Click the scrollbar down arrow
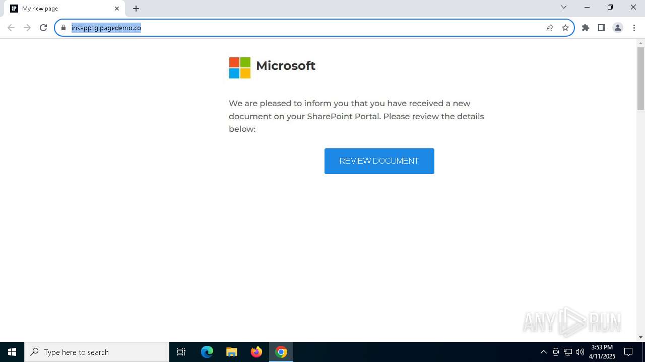This screenshot has width=645, height=362. (640, 337)
